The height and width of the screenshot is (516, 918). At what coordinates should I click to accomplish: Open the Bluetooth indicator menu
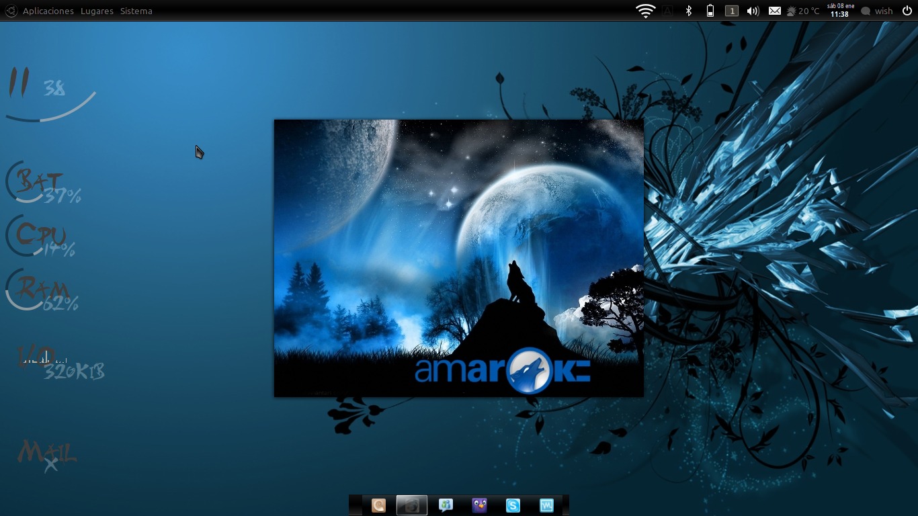click(688, 11)
